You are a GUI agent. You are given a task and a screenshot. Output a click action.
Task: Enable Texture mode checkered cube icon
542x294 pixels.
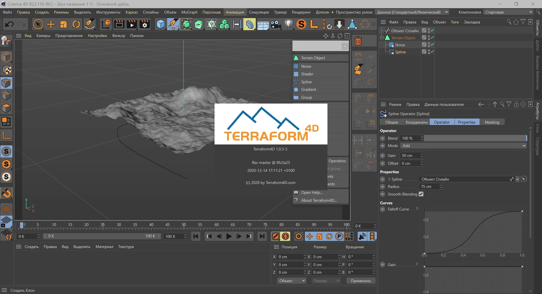[x=6, y=70]
